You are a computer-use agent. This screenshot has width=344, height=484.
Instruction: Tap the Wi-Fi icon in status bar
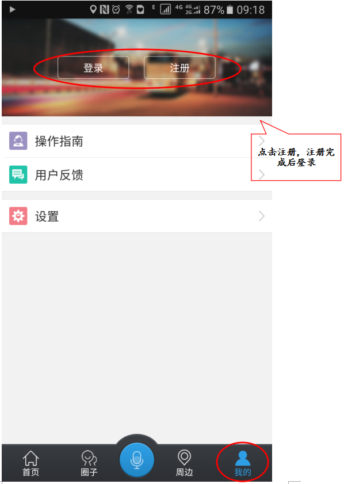coord(129,10)
